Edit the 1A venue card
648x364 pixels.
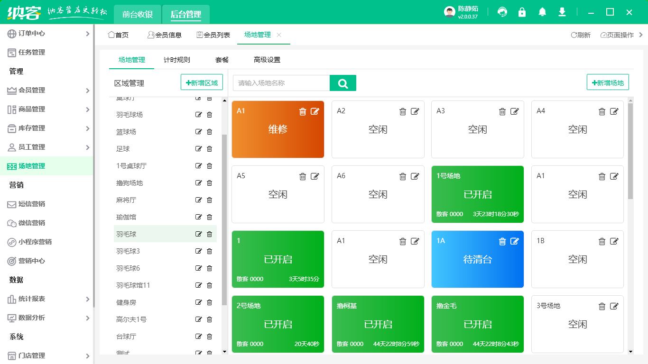coord(515,241)
